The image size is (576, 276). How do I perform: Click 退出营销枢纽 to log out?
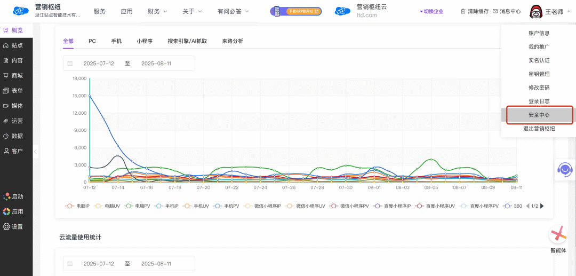539,129
